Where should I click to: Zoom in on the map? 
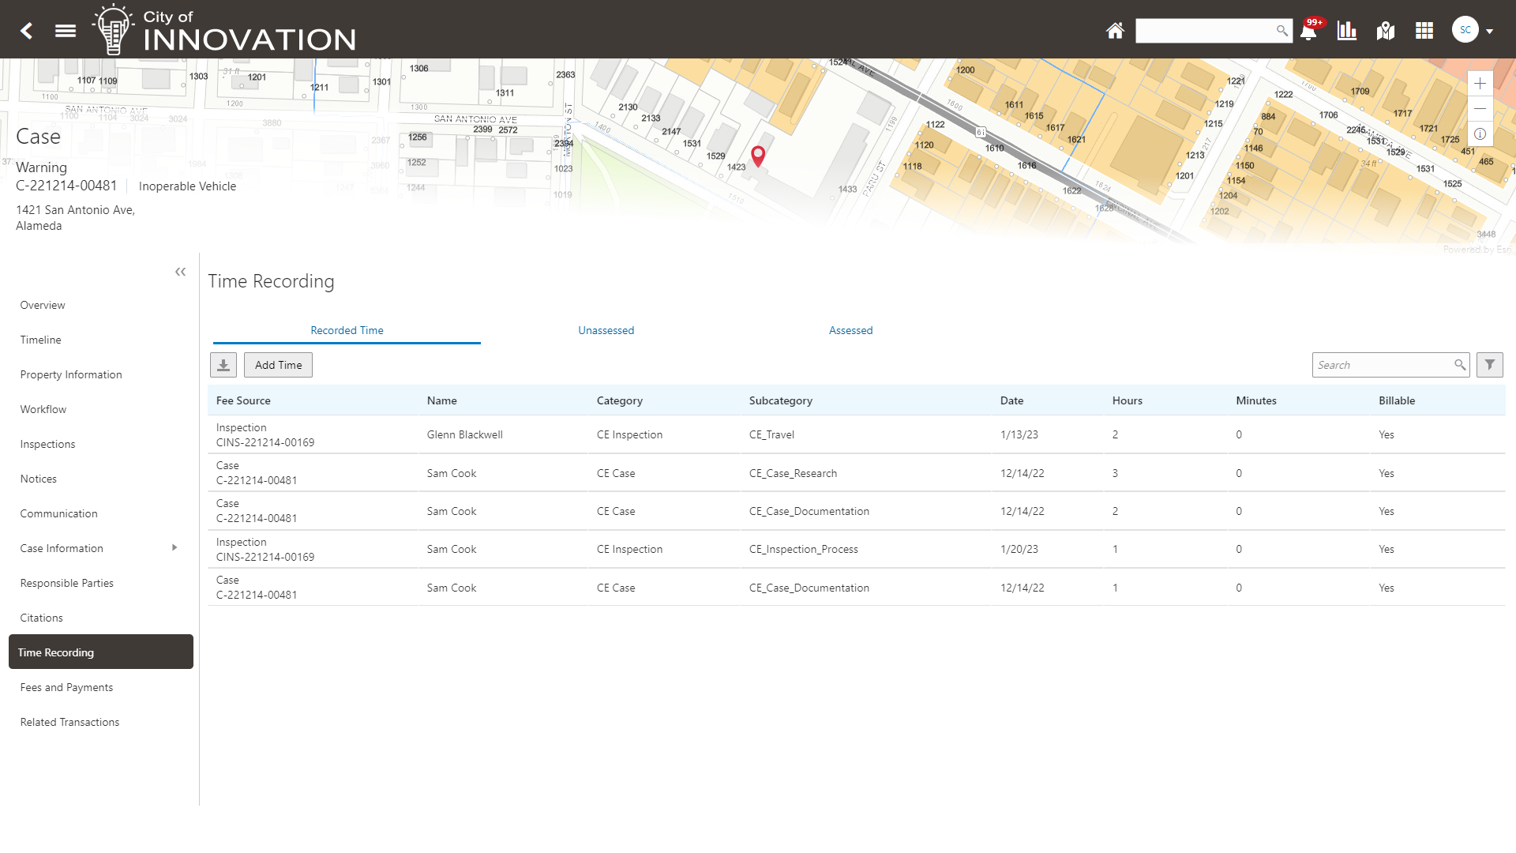coord(1480,84)
